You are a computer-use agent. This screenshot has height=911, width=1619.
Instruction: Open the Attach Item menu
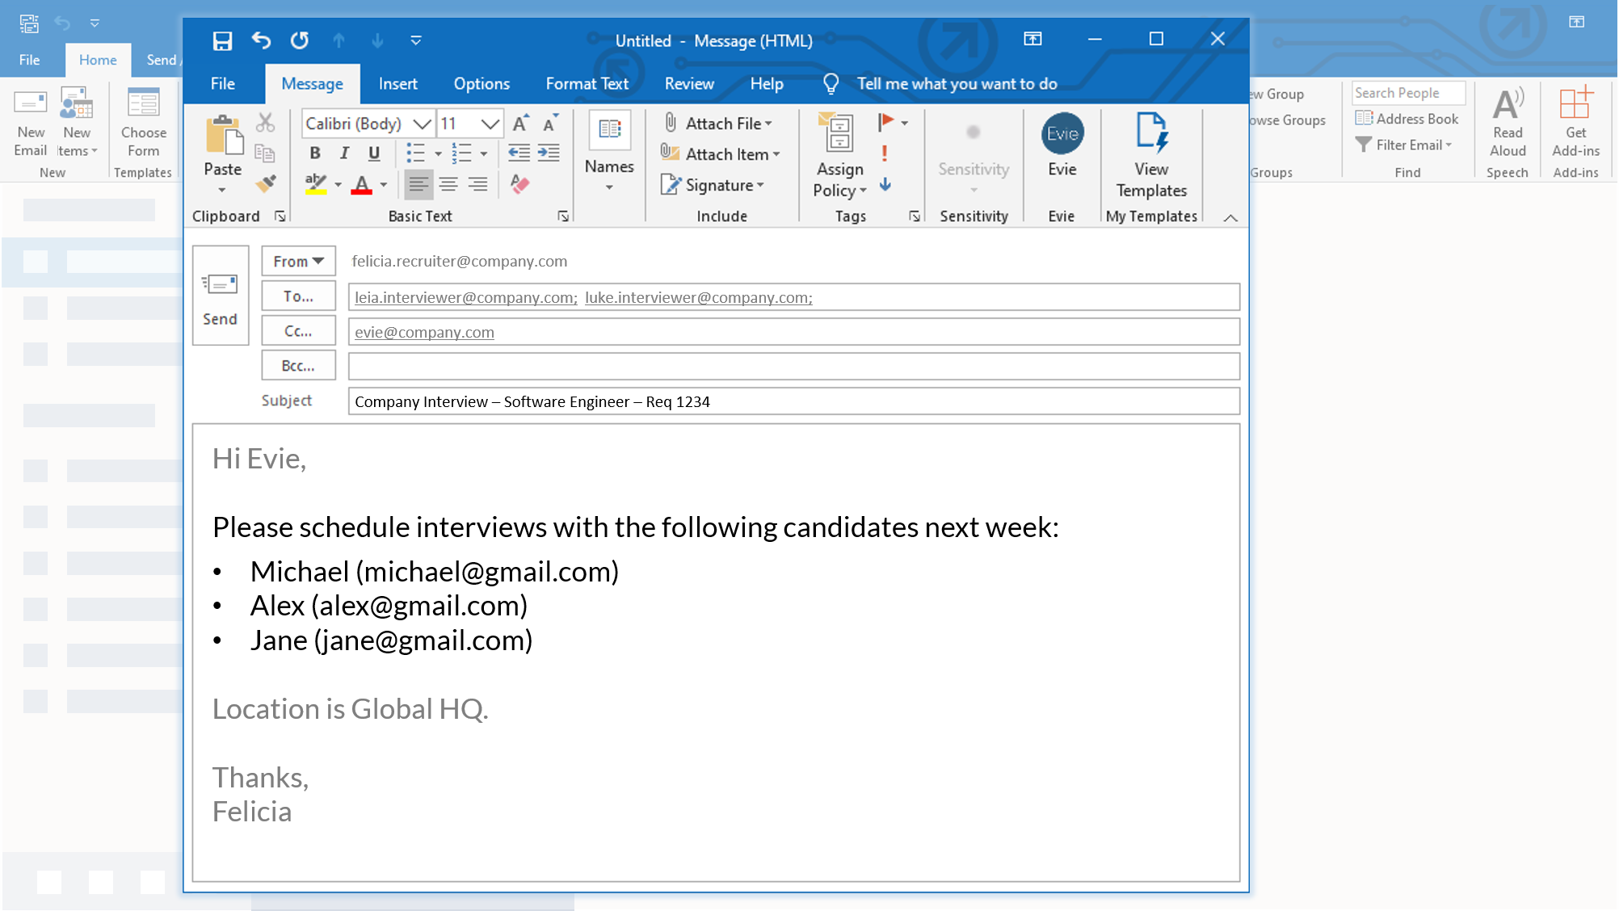coord(721,153)
